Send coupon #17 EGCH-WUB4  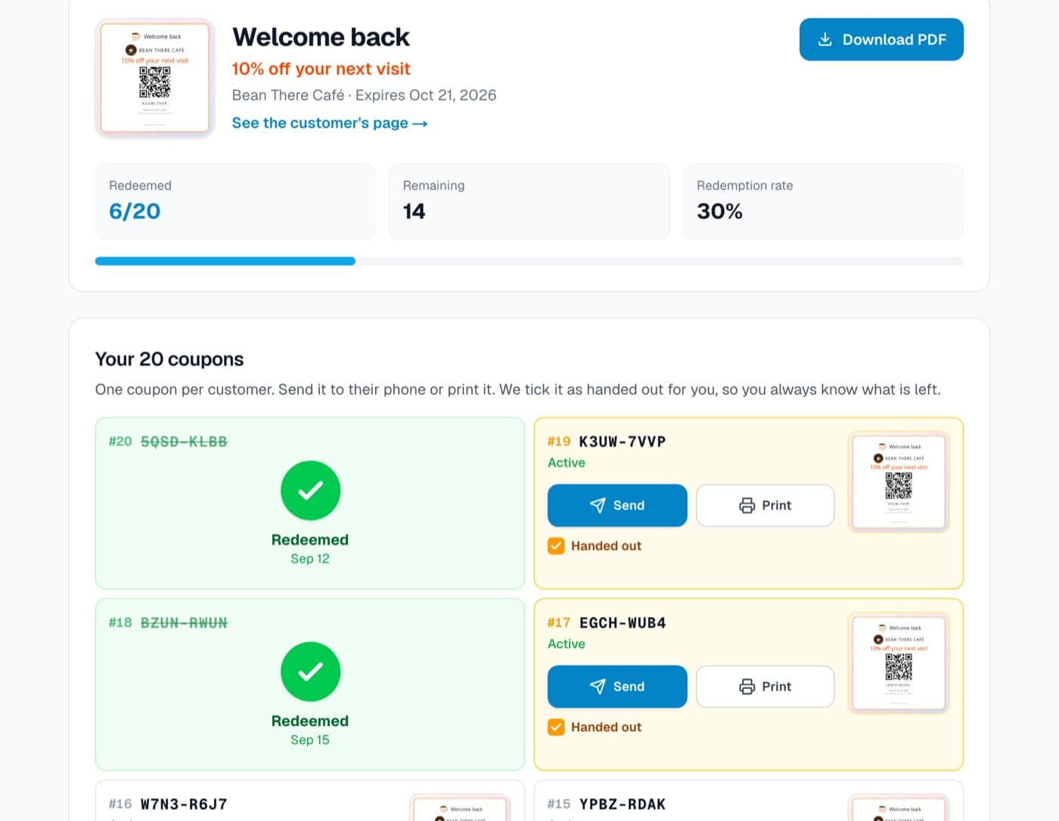pos(617,686)
